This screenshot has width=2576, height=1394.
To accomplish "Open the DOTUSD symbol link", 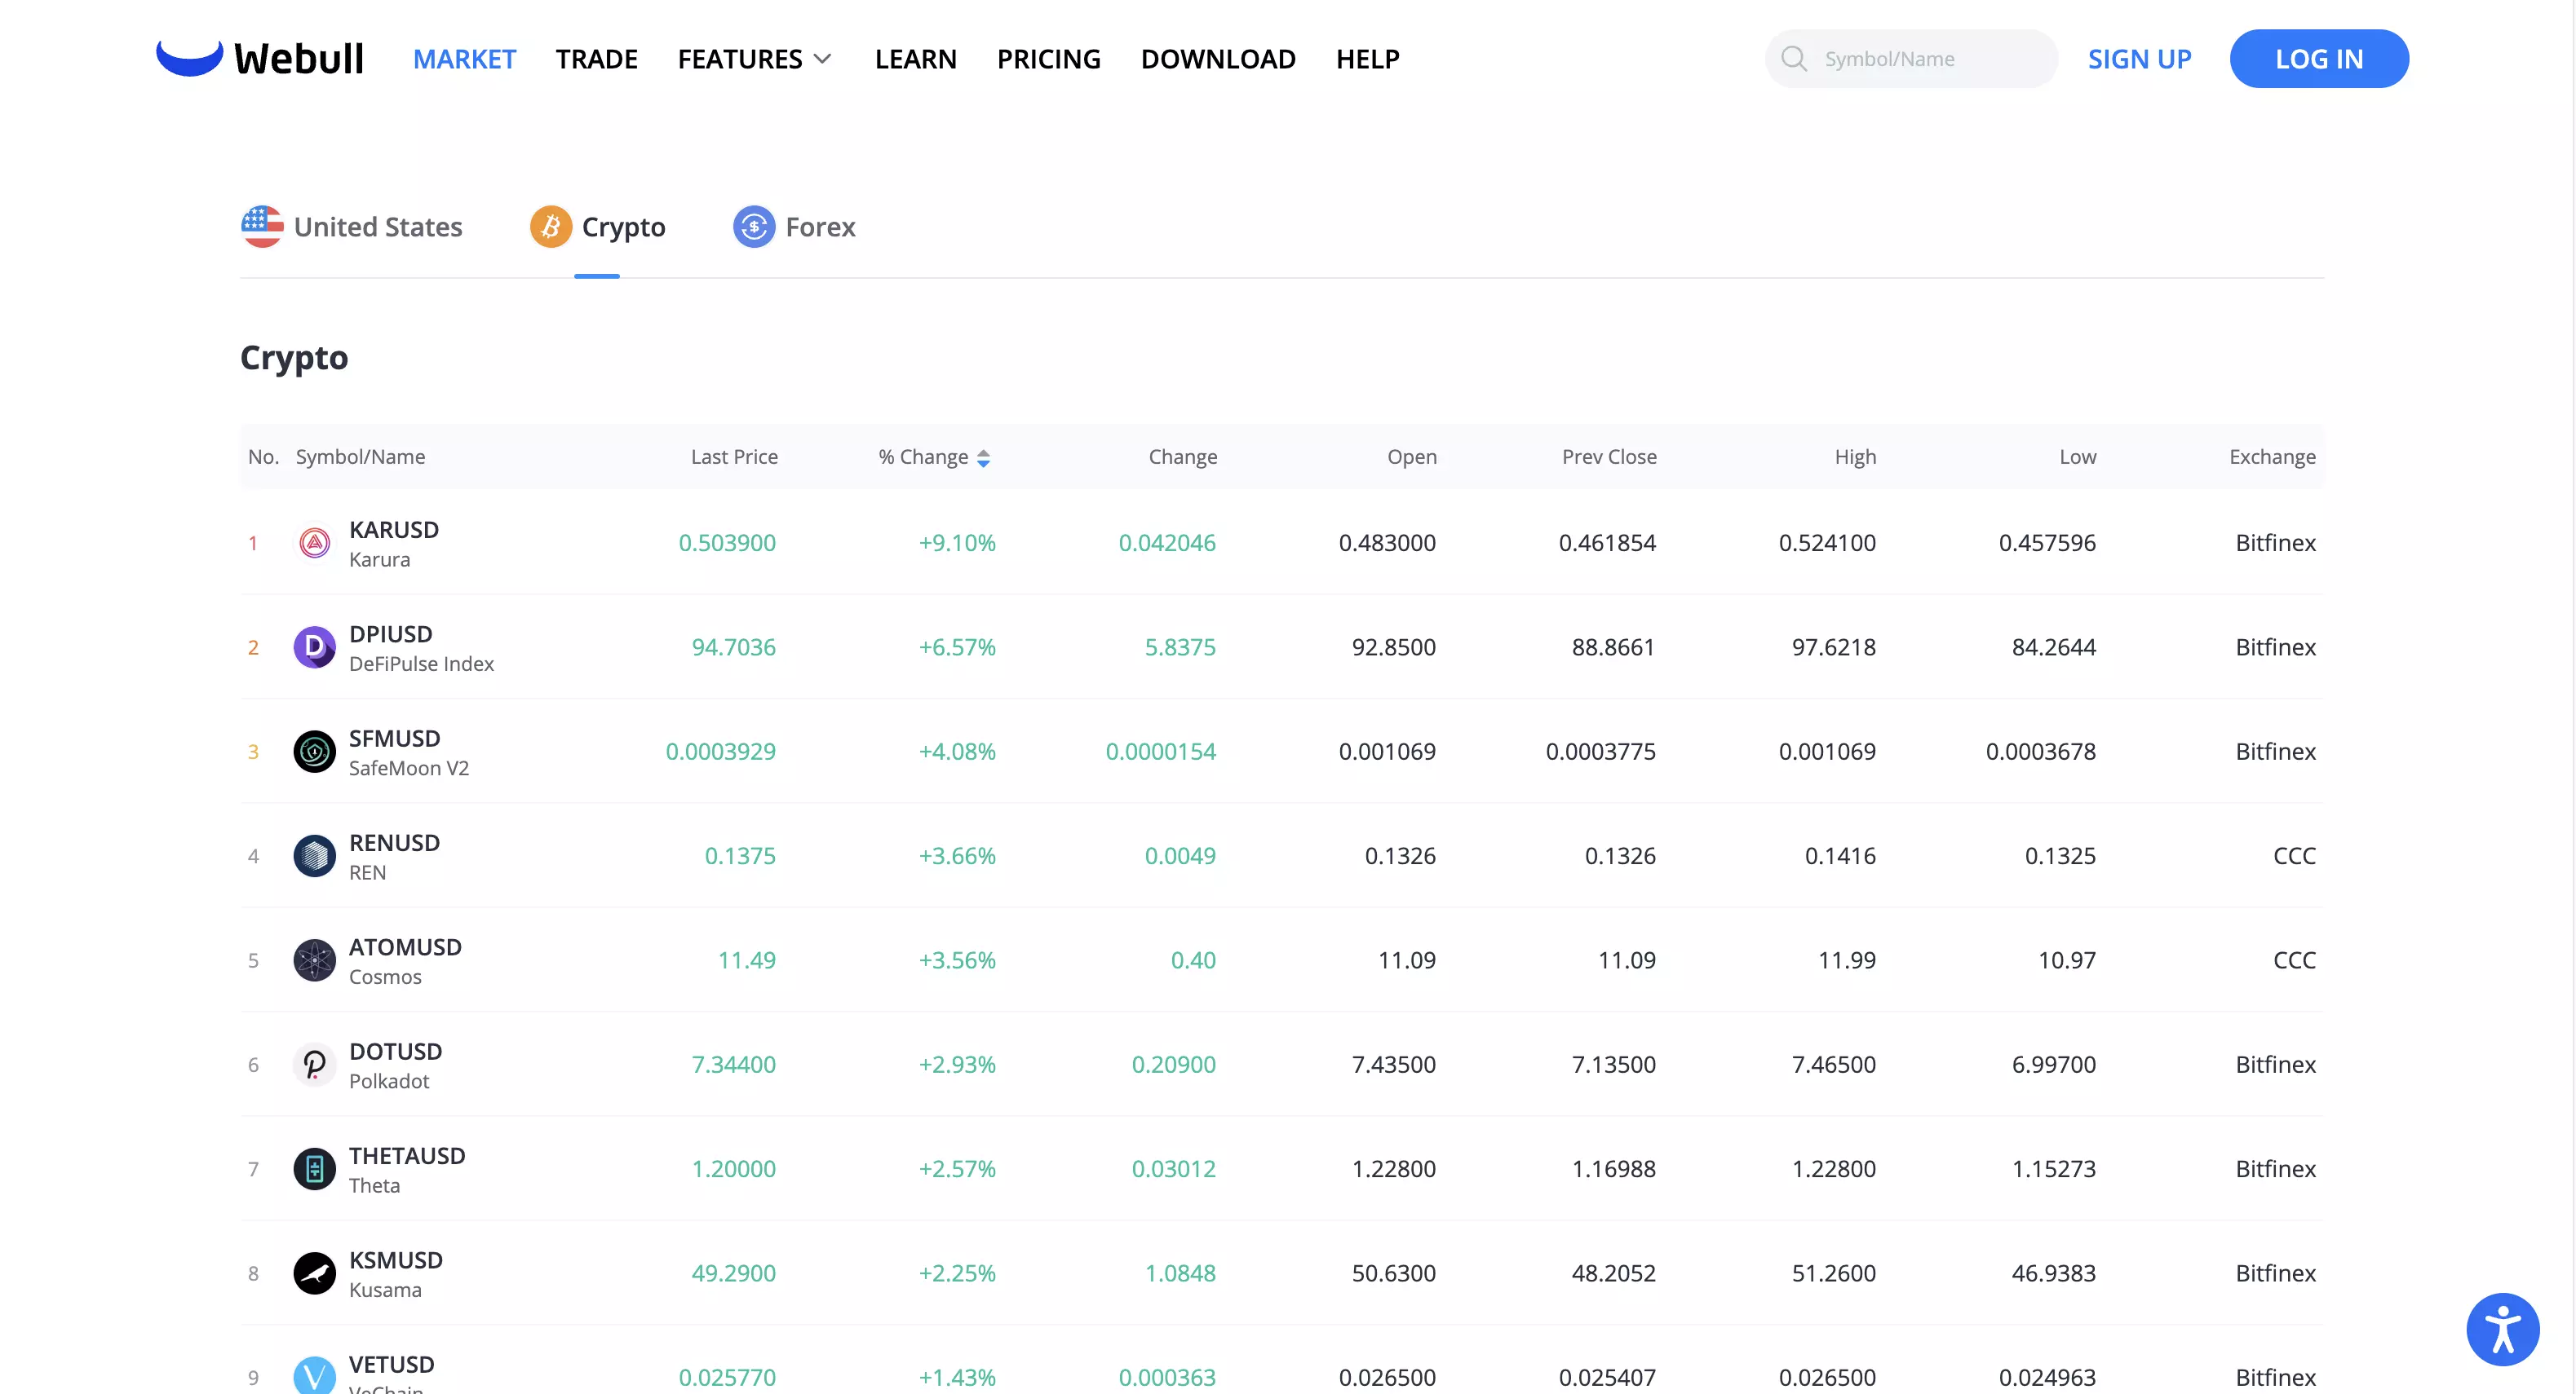I will click(x=395, y=1052).
